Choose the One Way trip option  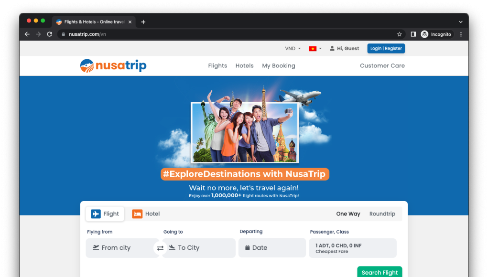tap(348, 214)
